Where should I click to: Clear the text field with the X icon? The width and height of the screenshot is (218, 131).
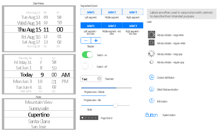(x=99, y=79)
